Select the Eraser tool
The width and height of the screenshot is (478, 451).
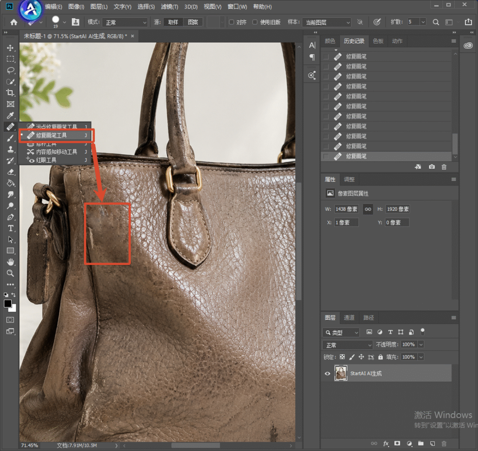pyautogui.click(x=10, y=172)
